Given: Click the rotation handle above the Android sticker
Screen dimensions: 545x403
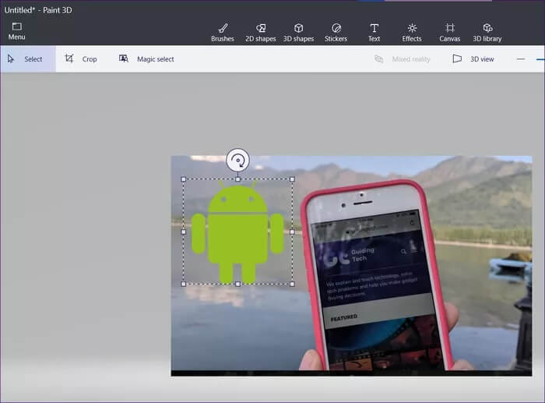Looking at the screenshot, I should [x=237, y=160].
